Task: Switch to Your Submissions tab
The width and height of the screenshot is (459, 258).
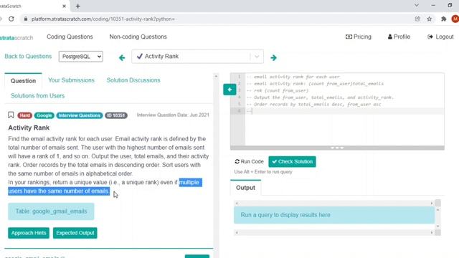Action: coord(71,80)
